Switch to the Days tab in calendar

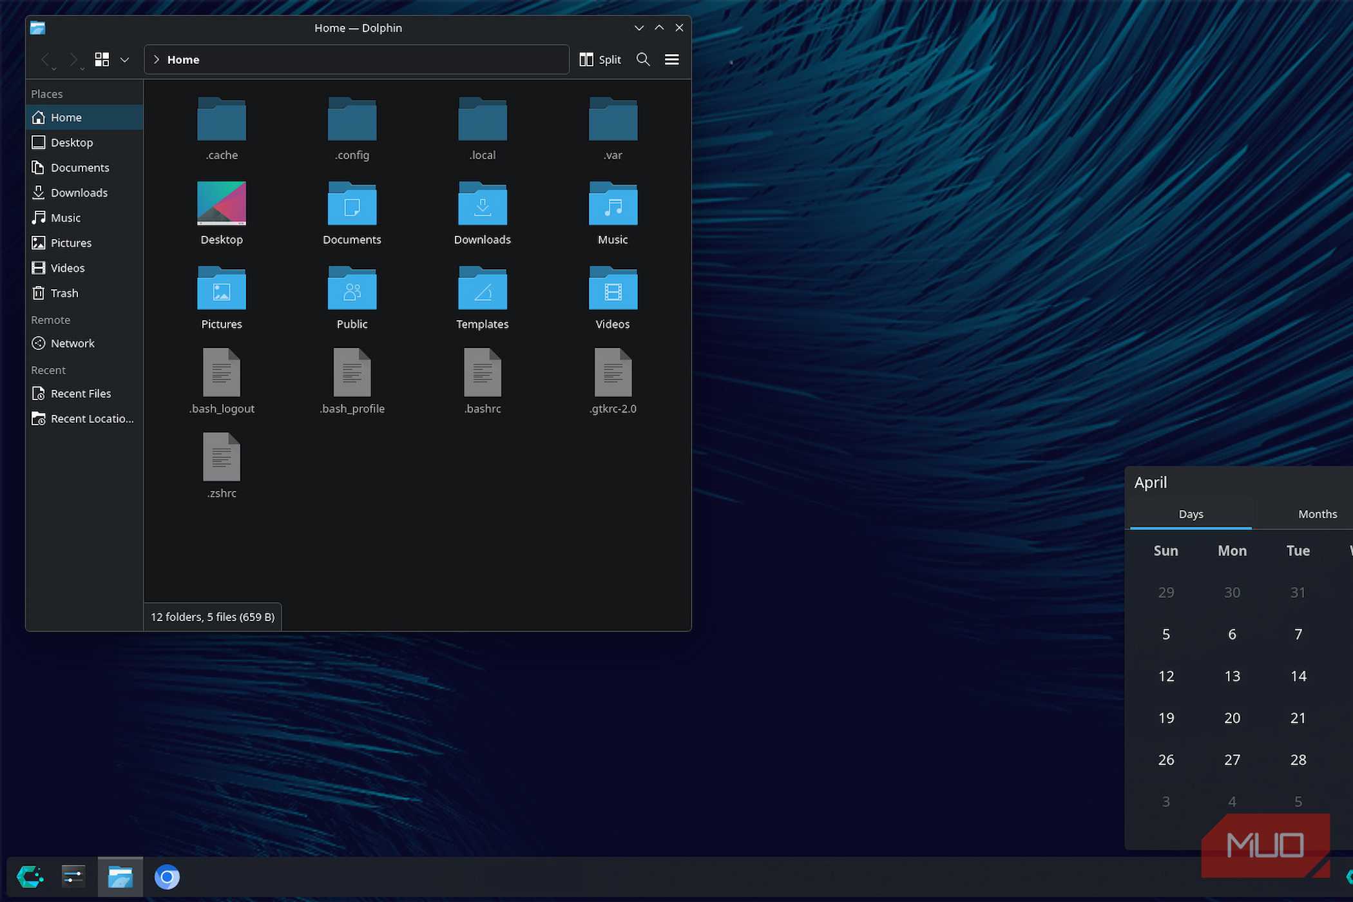click(x=1191, y=514)
